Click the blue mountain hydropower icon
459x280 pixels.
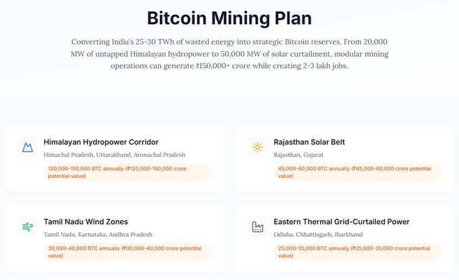[x=28, y=147]
